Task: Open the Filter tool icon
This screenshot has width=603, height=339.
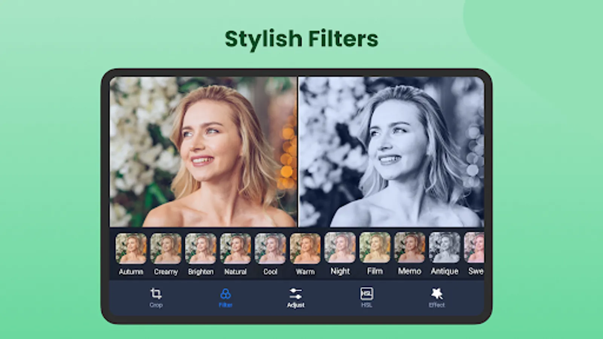Action: (225, 293)
